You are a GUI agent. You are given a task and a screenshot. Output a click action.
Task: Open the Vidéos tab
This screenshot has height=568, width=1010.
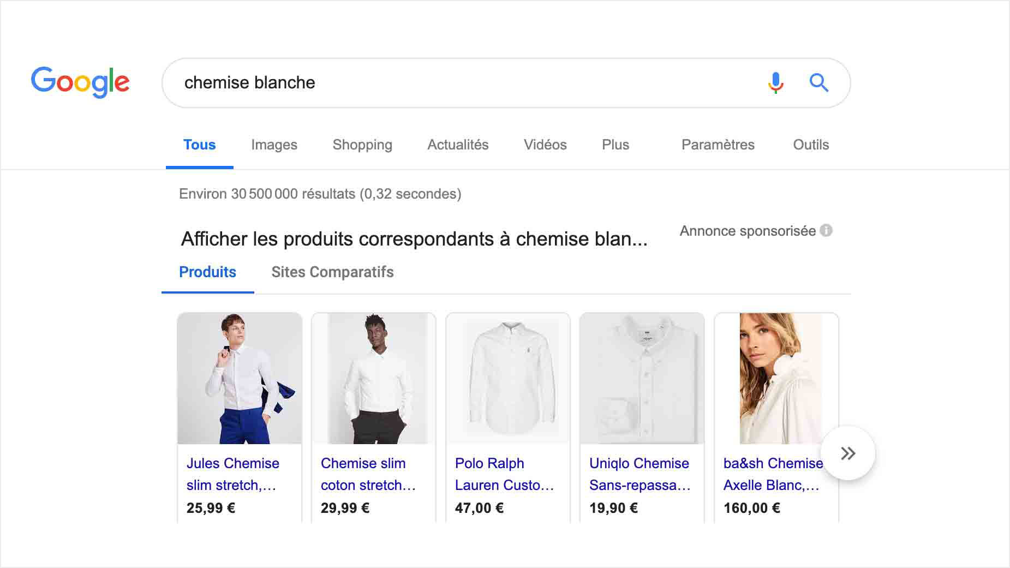pyautogui.click(x=545, y=145)
